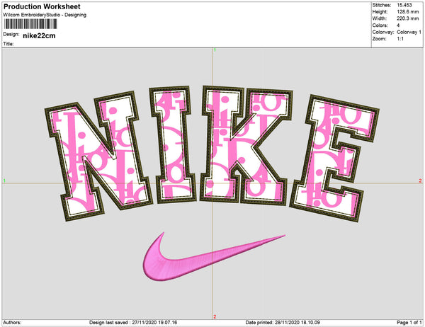Click the 'Authors:' label in the footer

[12, 322]
